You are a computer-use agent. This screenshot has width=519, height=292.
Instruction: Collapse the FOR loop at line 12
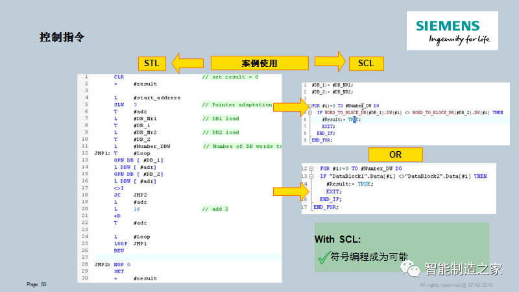tap(313, 168)
